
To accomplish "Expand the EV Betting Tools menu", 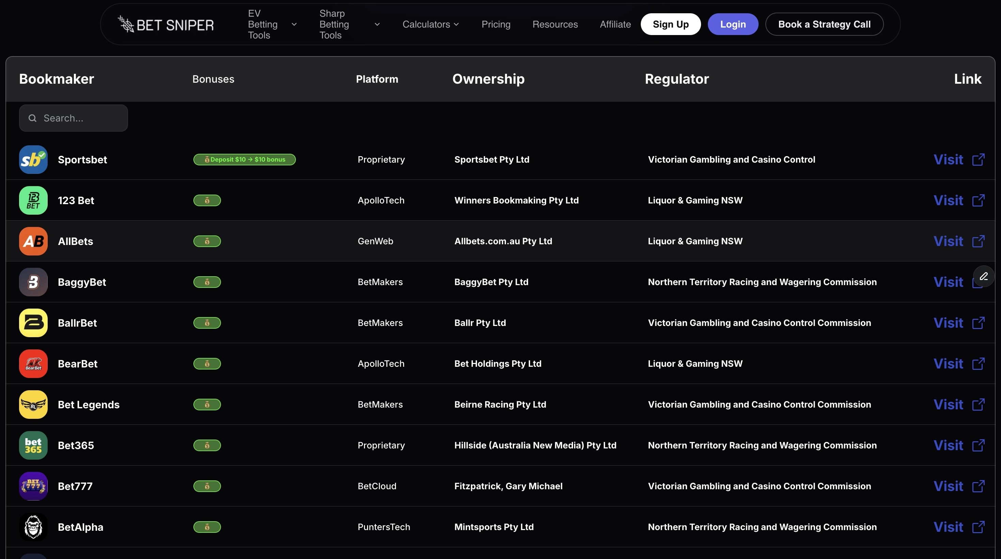I will (272, 24).
